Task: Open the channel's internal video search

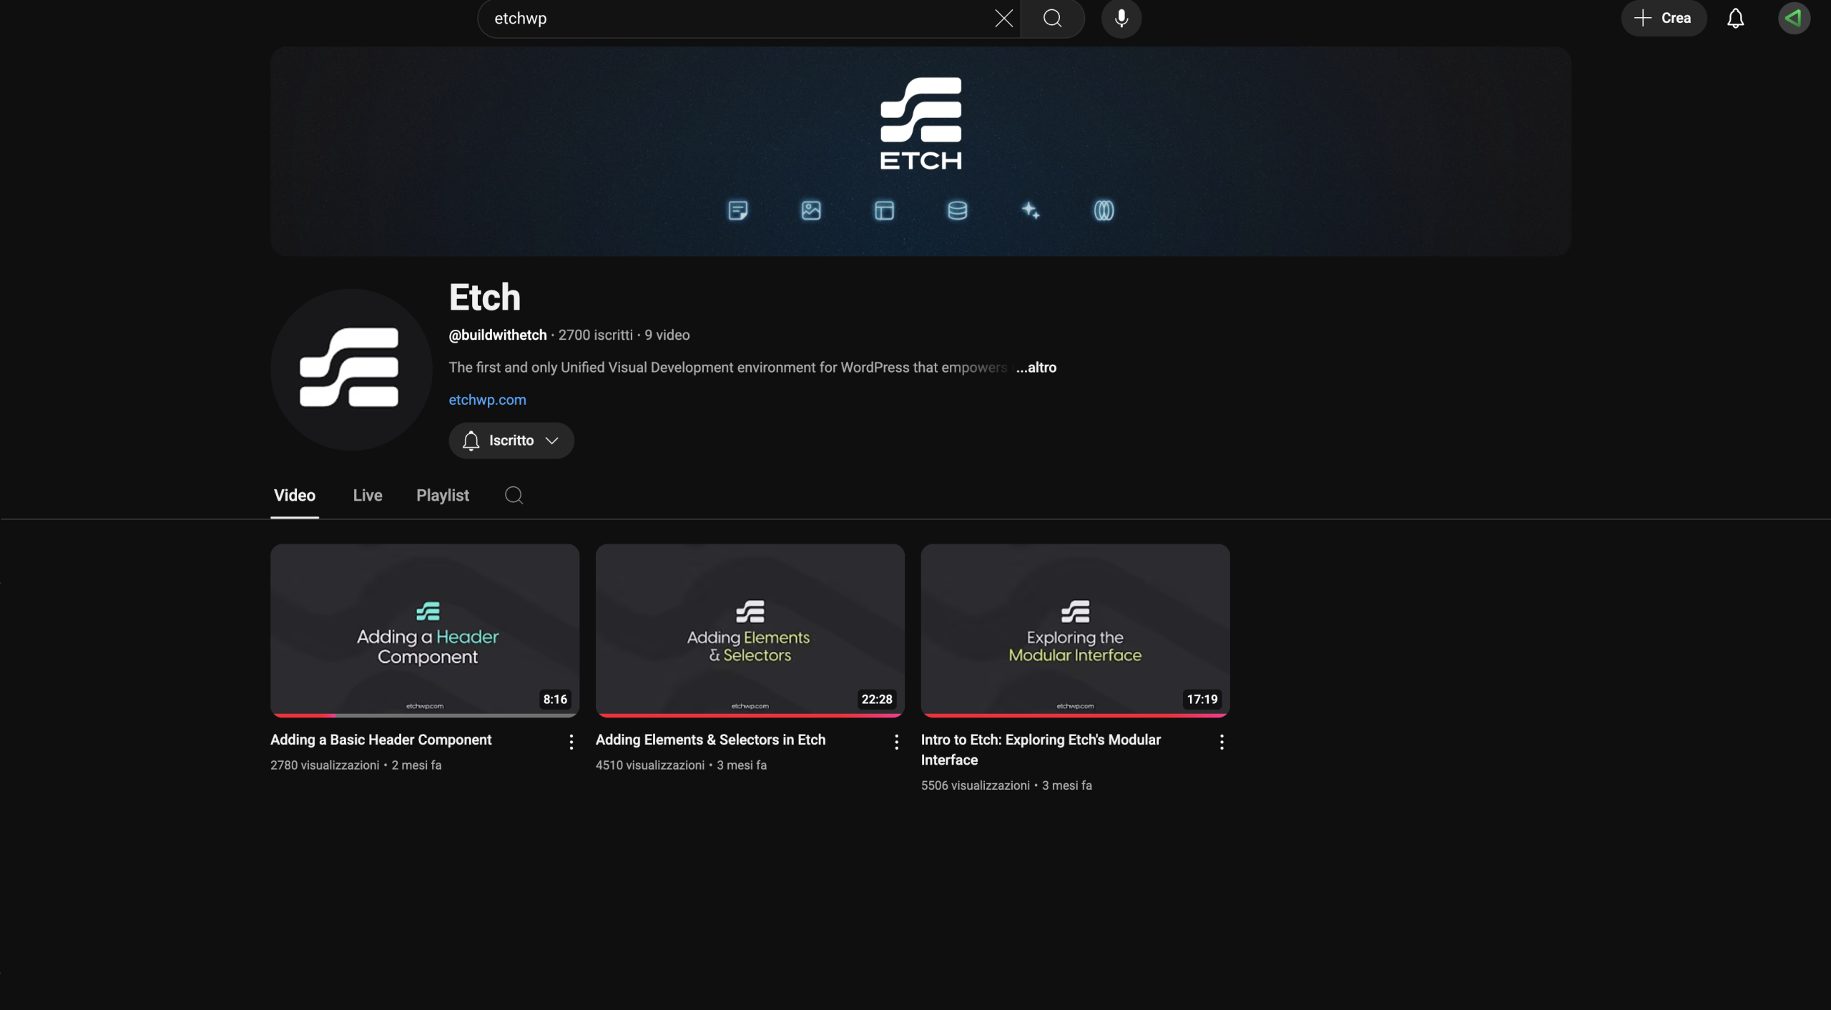Action: [514, 495]
